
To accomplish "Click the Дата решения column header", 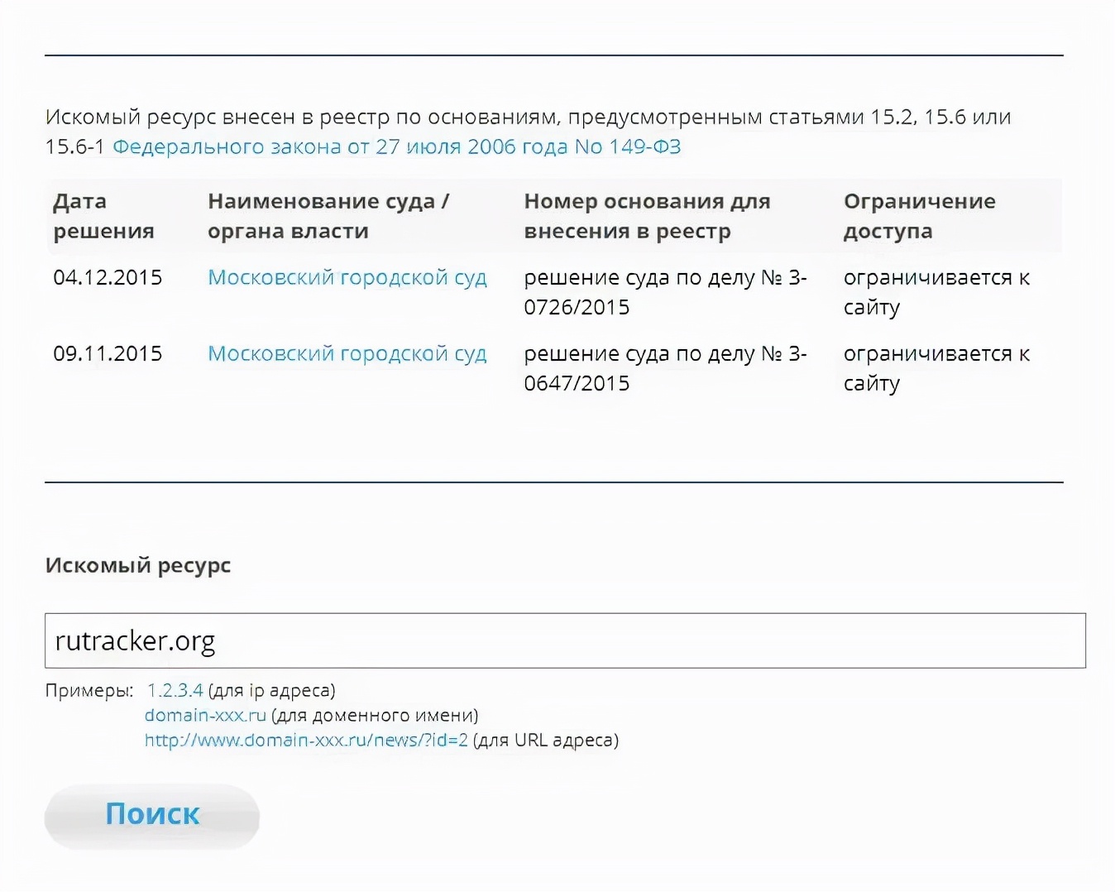I will 103,216.
